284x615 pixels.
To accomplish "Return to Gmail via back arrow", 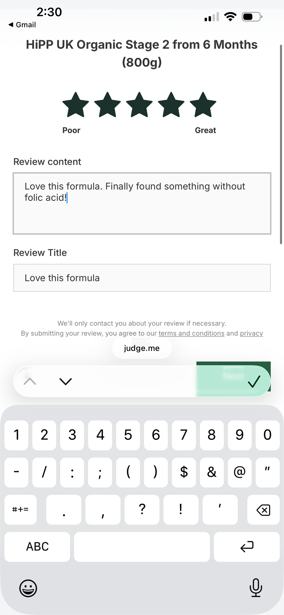I will (22, 25).
